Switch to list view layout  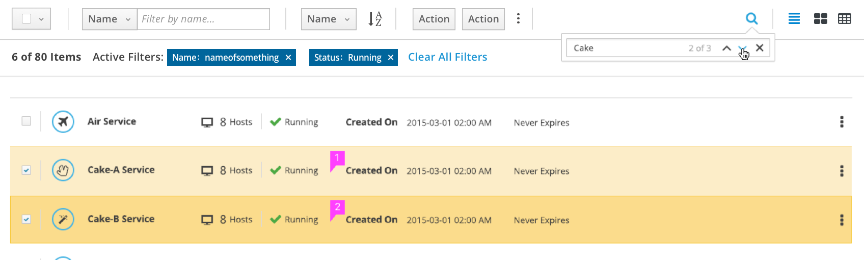794,19
